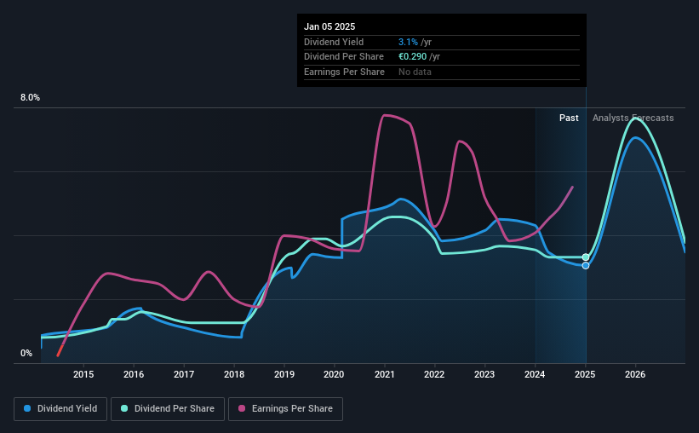The height and width of the screenshot is (433, 699).
Task: Click the 2026 x-axis label
Action: tap(635, 374)
